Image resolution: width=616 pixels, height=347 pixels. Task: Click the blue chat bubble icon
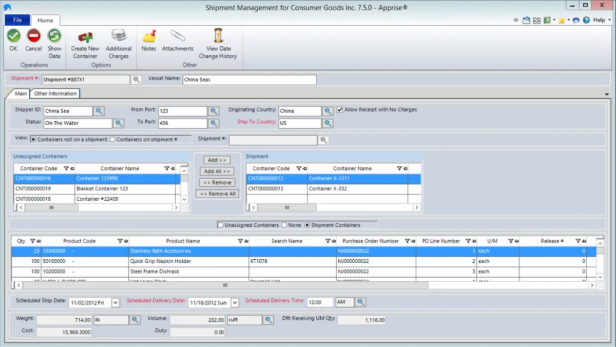576,20
